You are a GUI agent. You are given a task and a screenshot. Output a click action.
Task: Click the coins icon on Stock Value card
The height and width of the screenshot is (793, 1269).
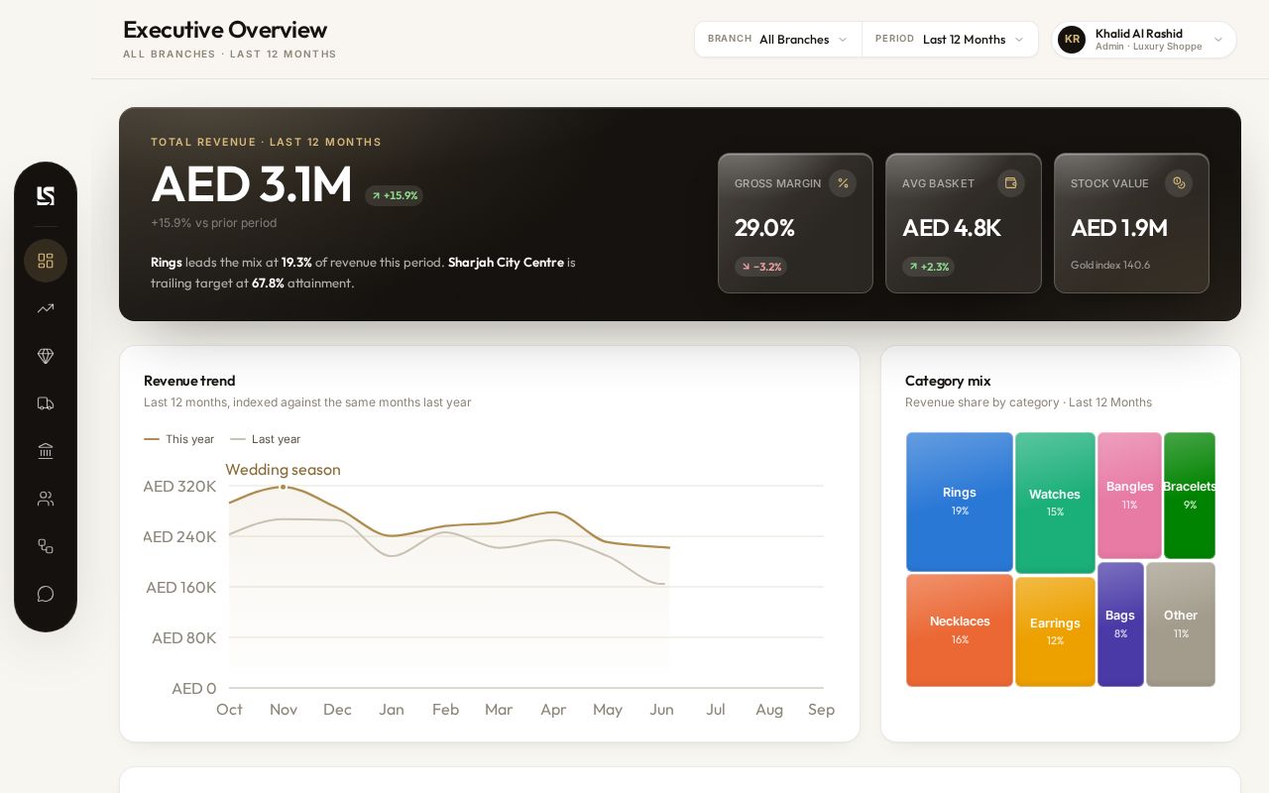(1179, 183)
